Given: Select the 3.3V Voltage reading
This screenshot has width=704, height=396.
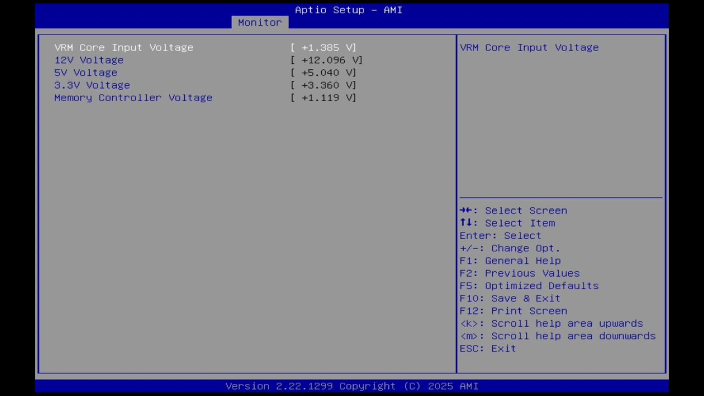Looking at the screenshot, I should click(92, 85).
